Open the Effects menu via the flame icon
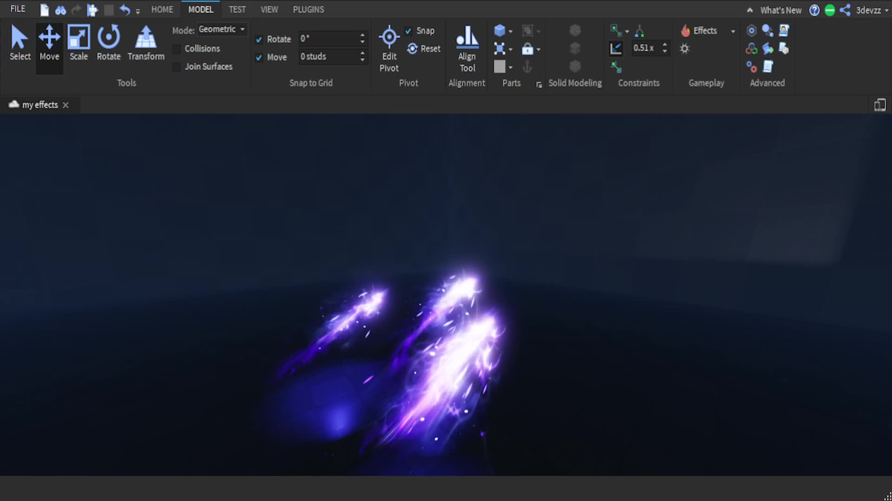This screenshot has height=501, width=892. pos(686,30)
